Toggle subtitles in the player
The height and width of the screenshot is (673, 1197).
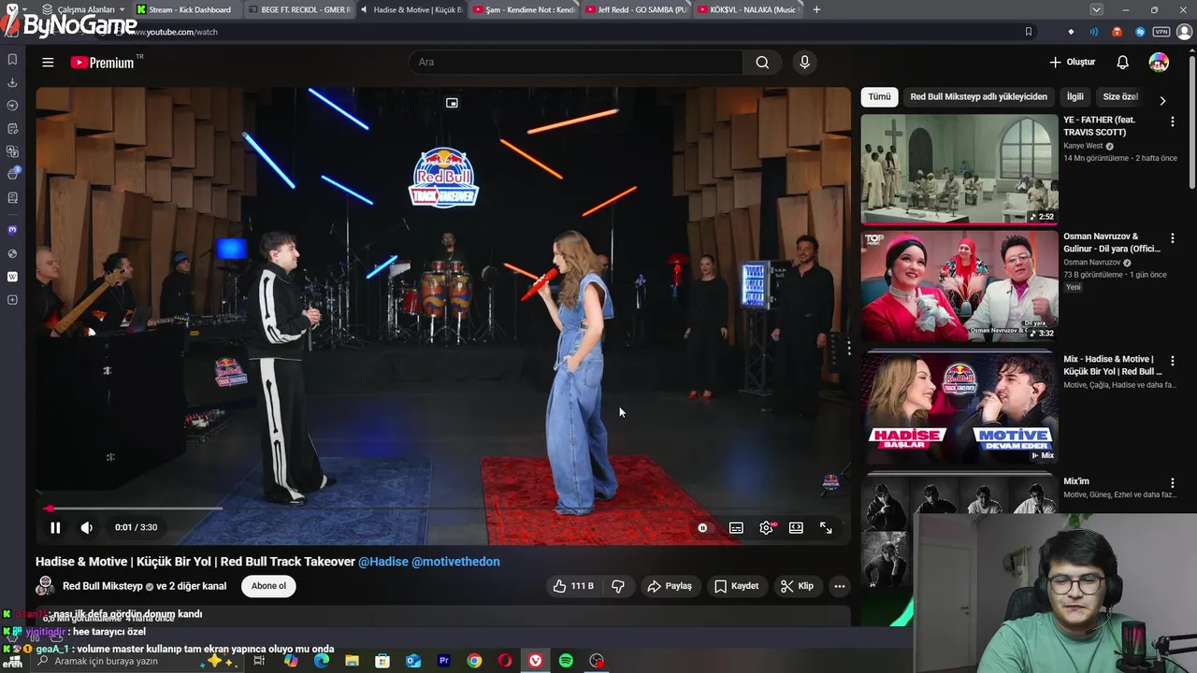736,528
